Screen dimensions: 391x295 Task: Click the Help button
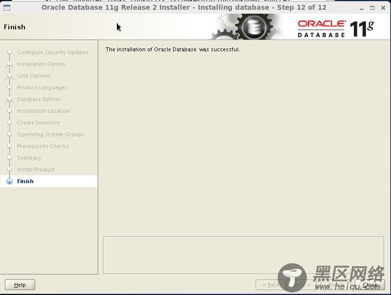pyautogui.click(x=20, y=285)
